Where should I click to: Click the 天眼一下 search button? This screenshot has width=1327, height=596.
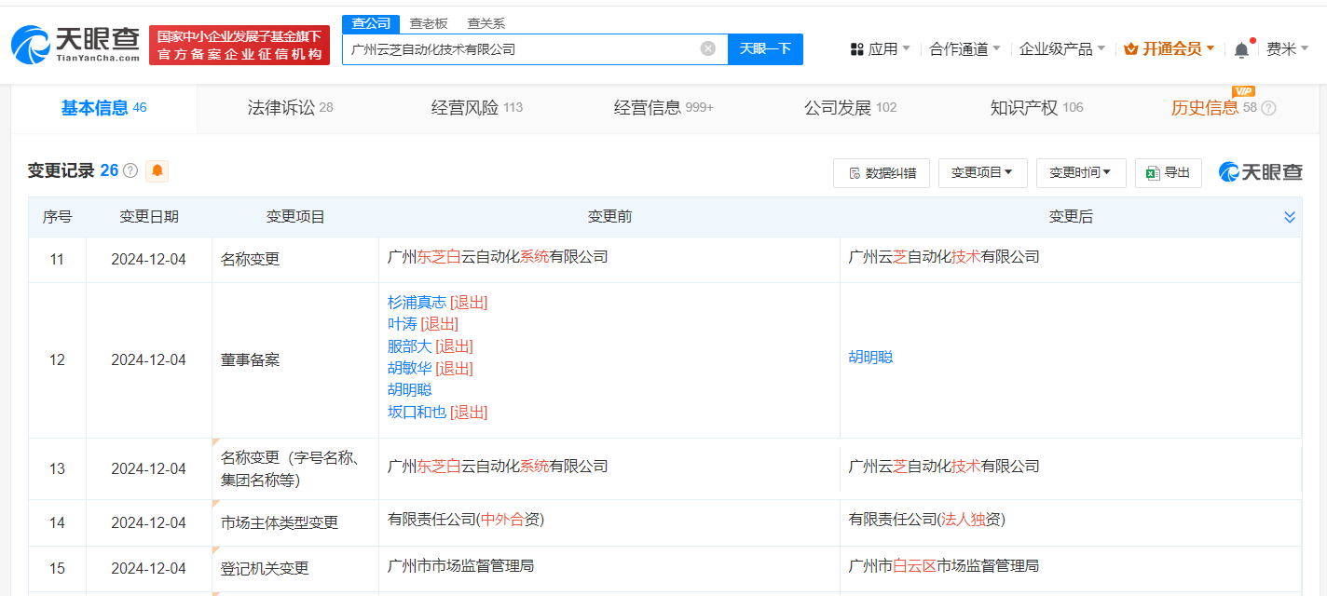click(x=765, y=49)
